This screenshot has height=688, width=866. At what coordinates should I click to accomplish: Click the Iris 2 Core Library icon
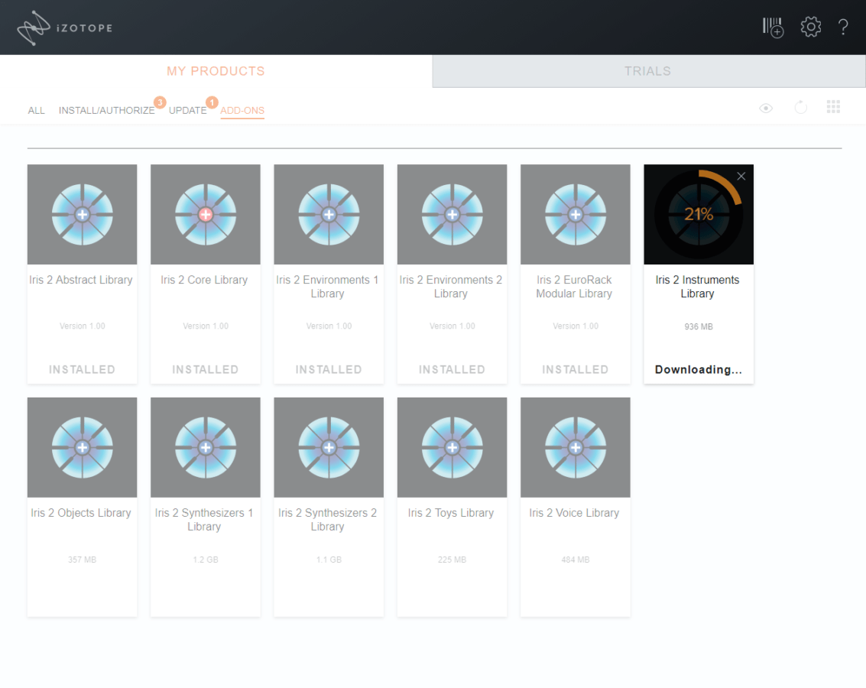205,215
